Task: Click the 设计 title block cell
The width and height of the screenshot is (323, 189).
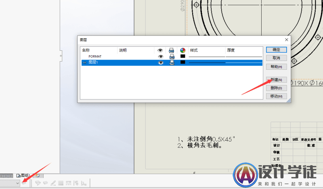Action: tap(276, 145)
